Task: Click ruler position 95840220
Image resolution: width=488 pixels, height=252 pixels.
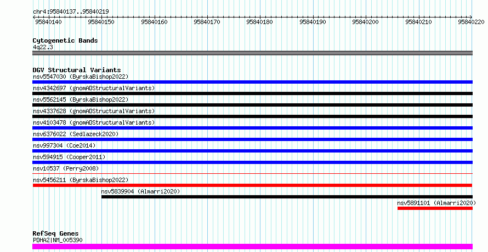Action: pos(471,22)
